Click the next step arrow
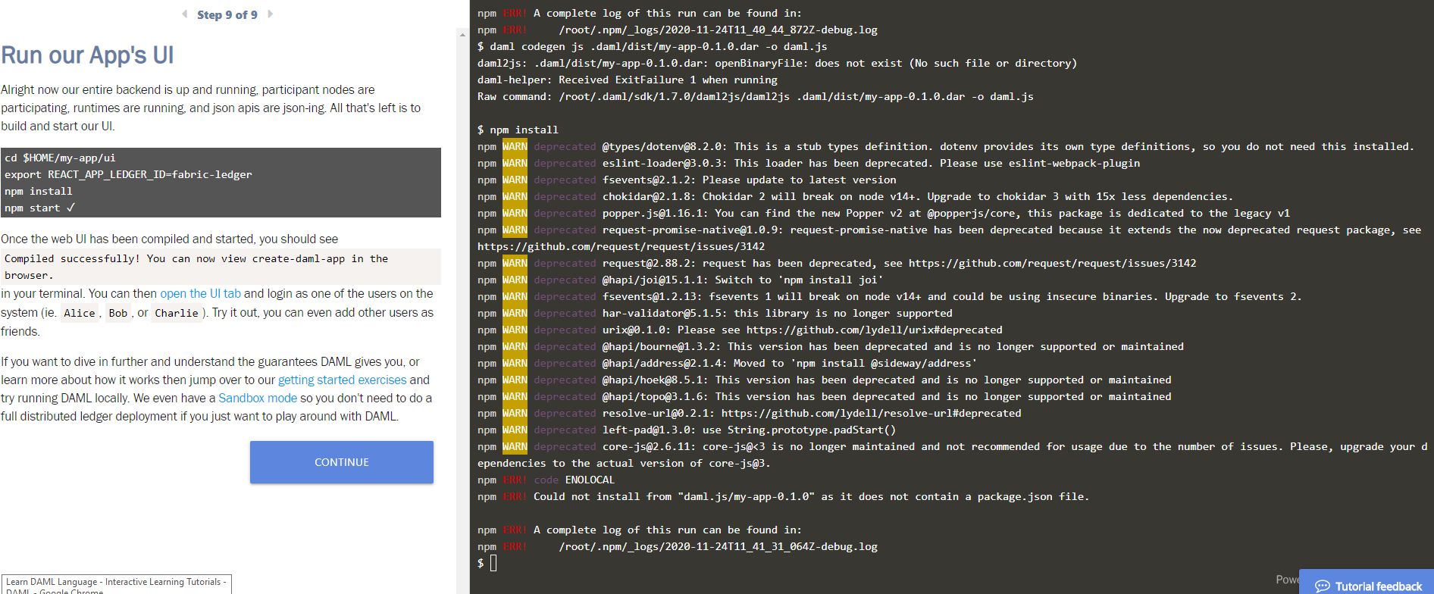The image size is (1434, 594). click(270, 14)
